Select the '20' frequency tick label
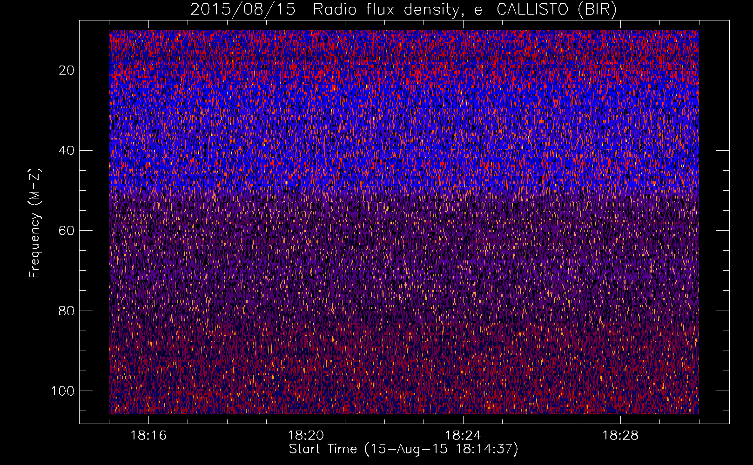The image size is (753, 465). [67, 70]
